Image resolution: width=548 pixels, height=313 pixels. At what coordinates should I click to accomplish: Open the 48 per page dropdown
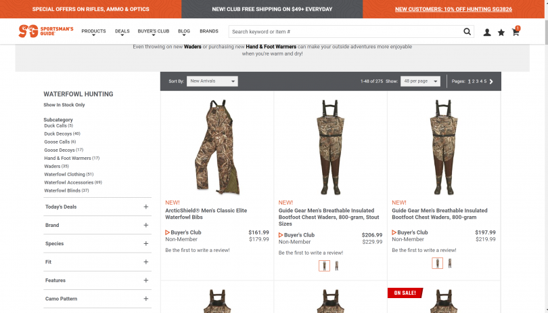point(420,81)
